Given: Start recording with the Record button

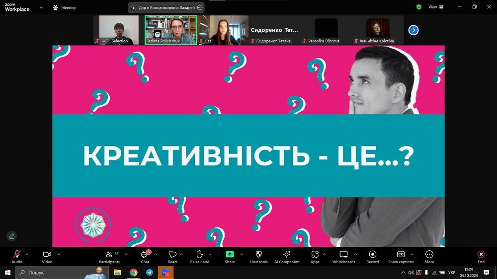Looking at the screenshot, I should [372, 256].
